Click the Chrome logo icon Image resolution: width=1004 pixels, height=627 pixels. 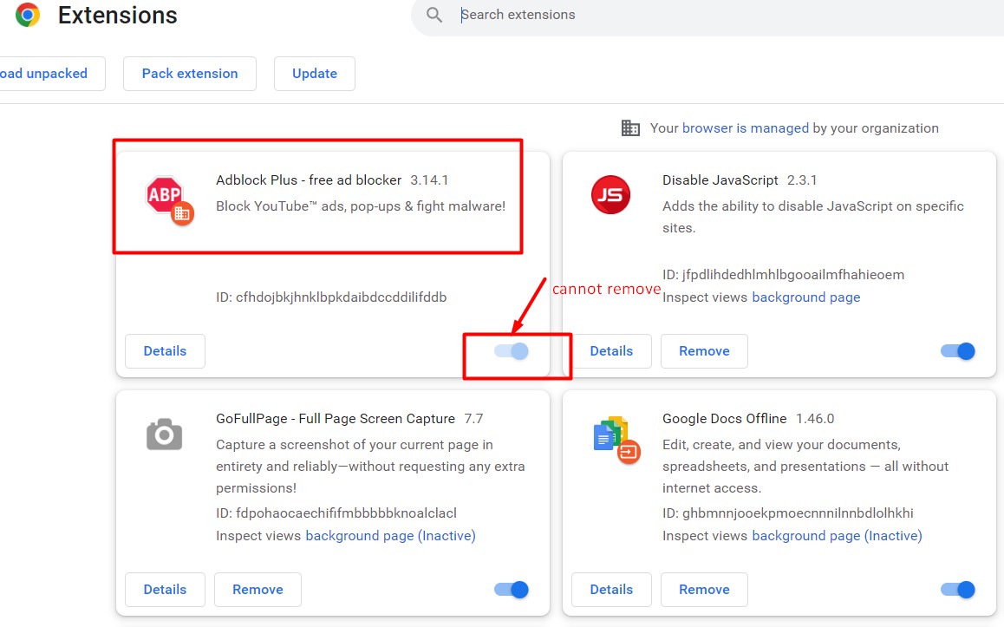[28, 15]
